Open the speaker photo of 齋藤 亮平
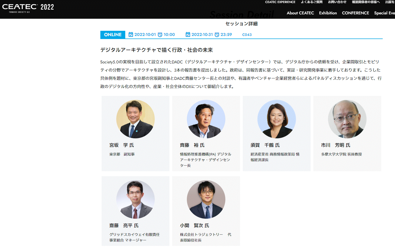 coord(136,199)
